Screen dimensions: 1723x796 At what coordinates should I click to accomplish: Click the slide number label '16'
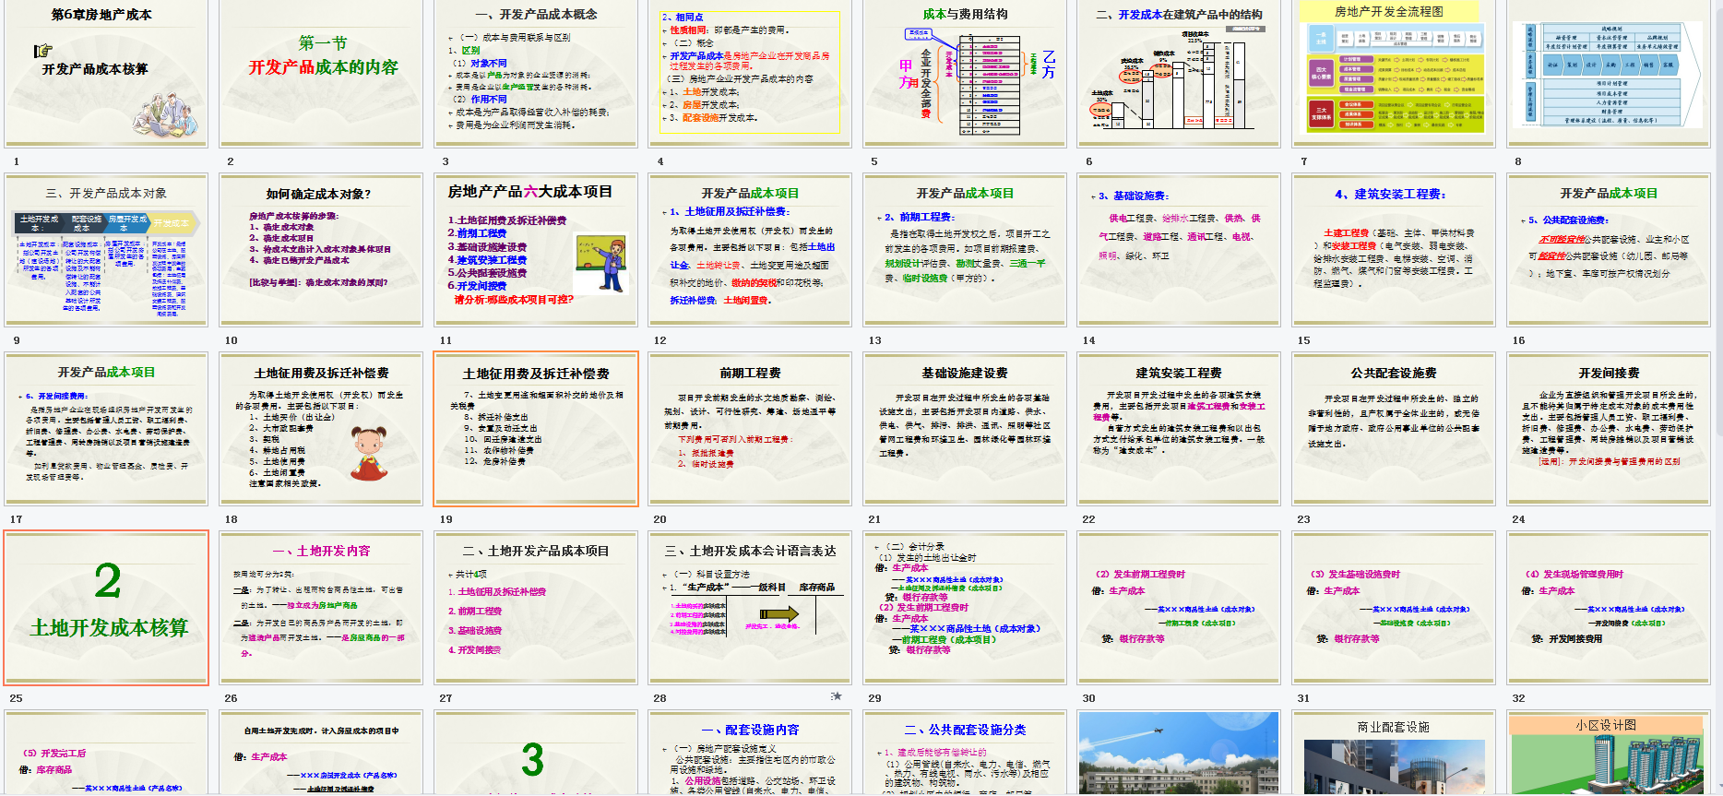point(1518,340)
